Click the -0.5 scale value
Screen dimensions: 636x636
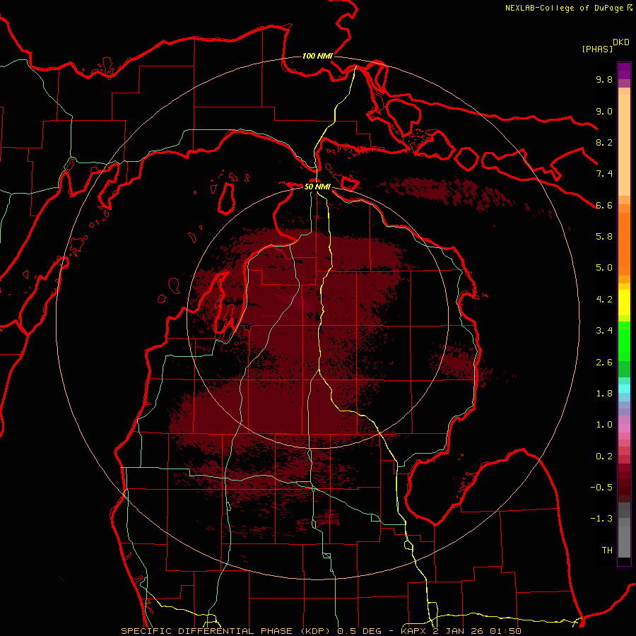click(x=601, y=488)
